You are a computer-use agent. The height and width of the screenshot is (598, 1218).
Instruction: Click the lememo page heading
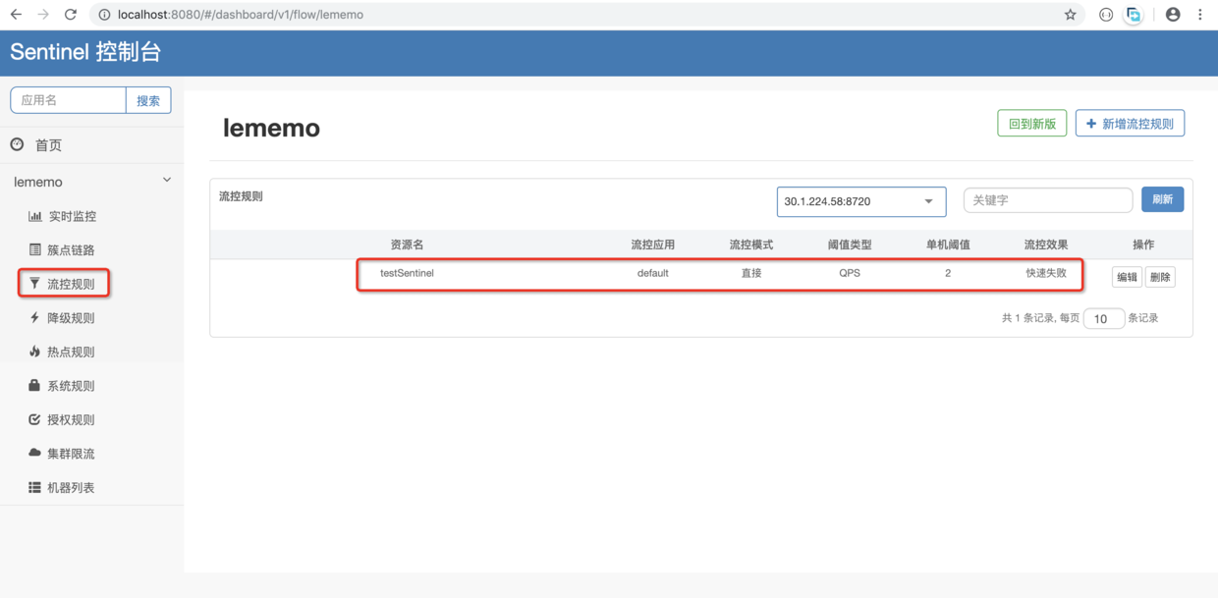tap(271, 128)
